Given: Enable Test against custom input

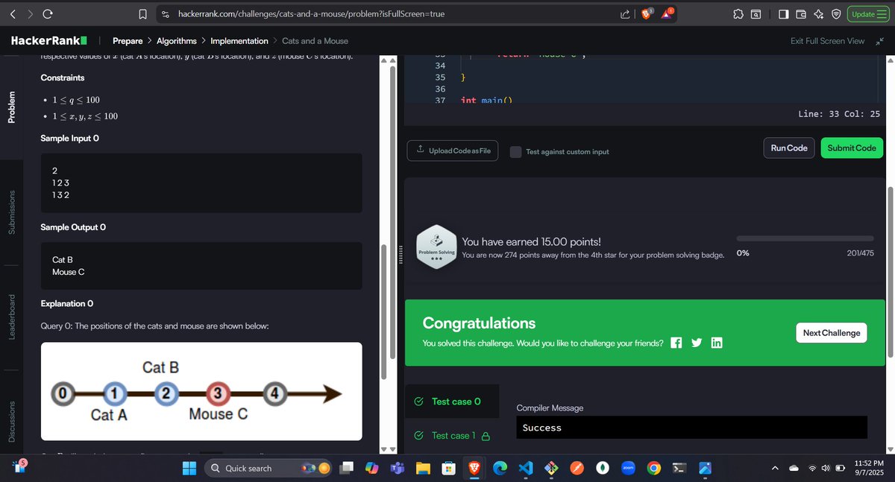Looking at the screenshot, I should point(515,151).
